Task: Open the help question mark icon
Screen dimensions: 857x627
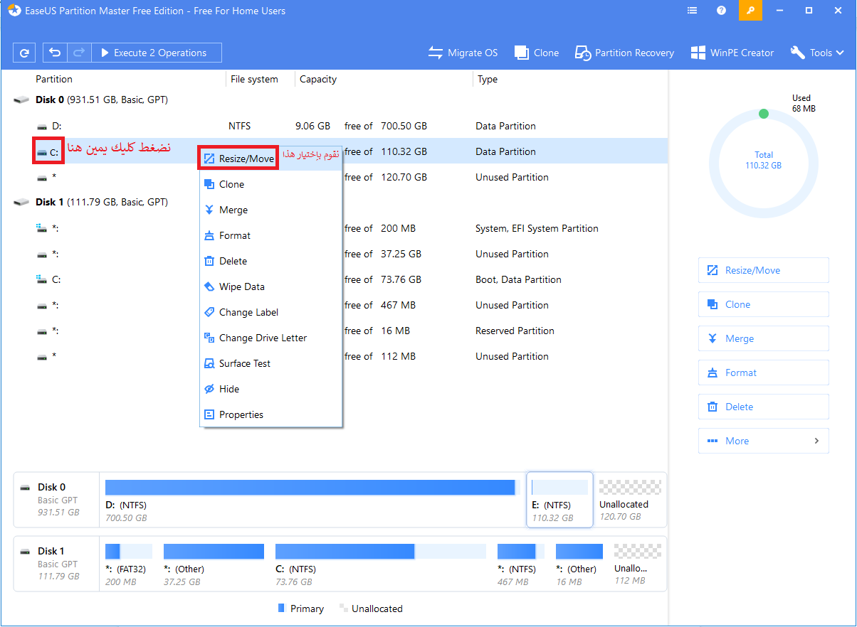Action: tap(721, 11)
